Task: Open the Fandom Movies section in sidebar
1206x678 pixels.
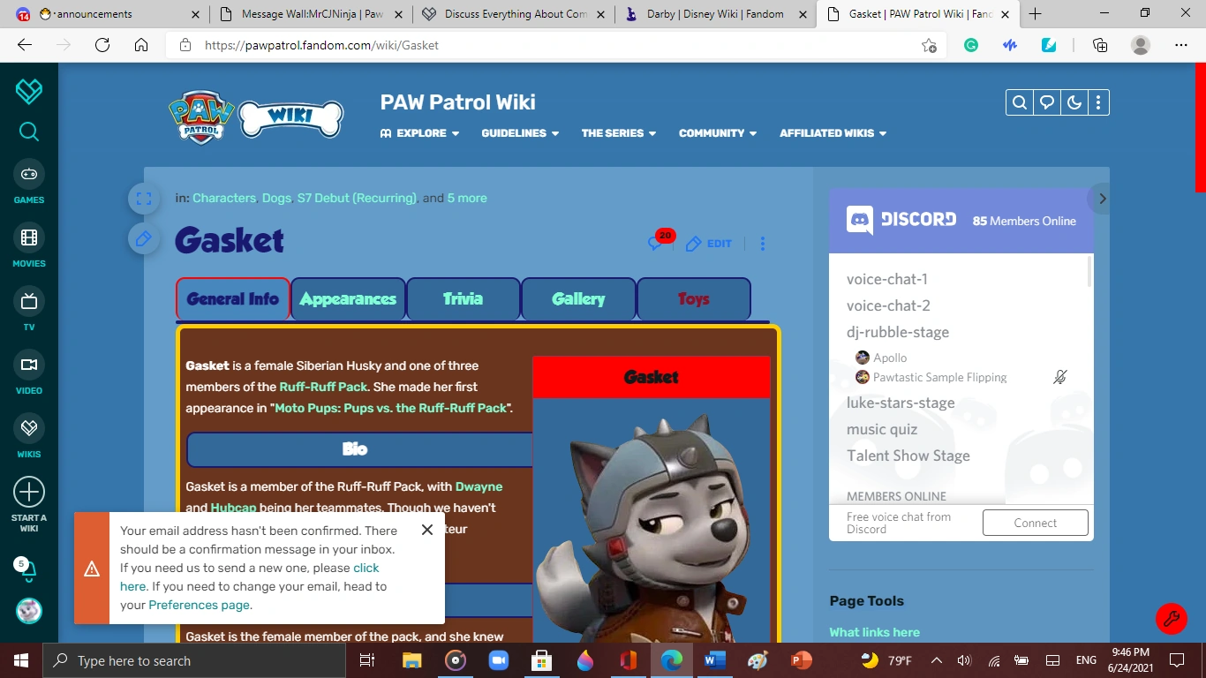Action: click(x=28, y=246)
